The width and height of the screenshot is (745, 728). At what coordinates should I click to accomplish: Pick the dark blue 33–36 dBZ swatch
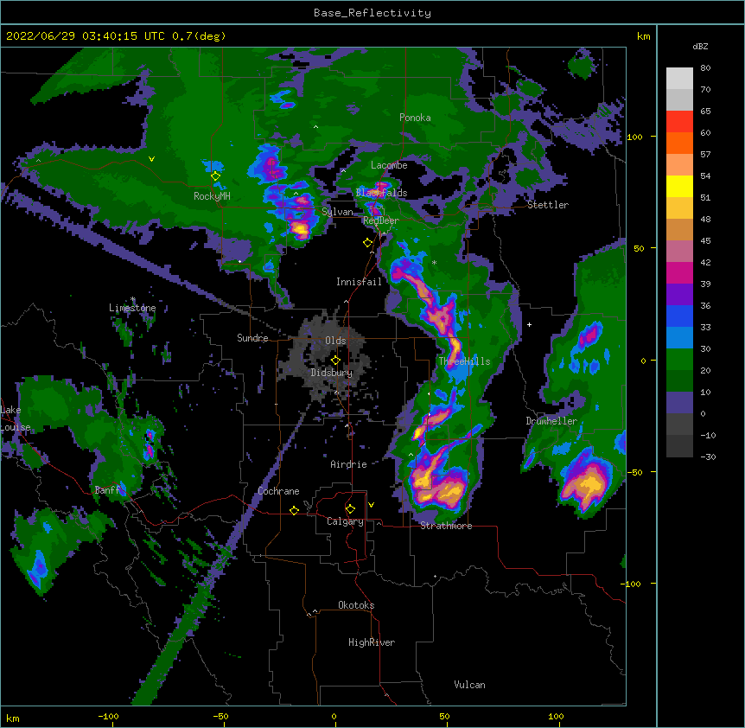pyautogui.click(x=679, y=316)
